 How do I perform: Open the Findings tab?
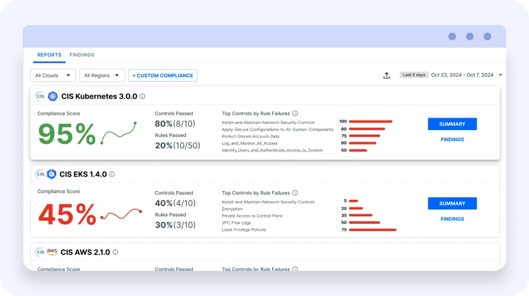pyautogui.click(x=82, y=55)
